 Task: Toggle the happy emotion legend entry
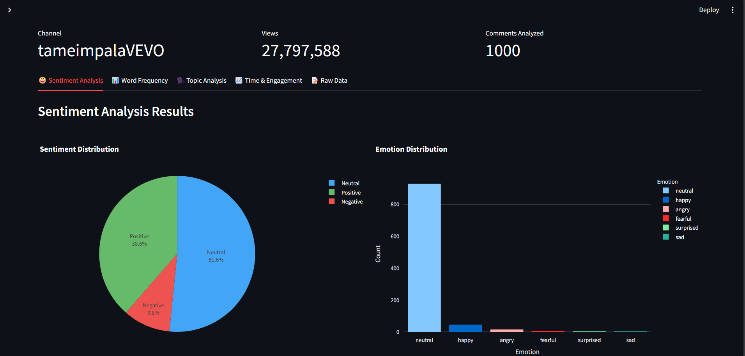click(x=683, y=200)
